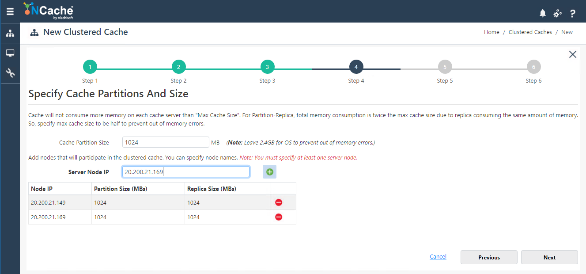This screenshot has height=274, width=586.
Task: Focus the Cache Partition Size field
Action: (x=166, y=142)
